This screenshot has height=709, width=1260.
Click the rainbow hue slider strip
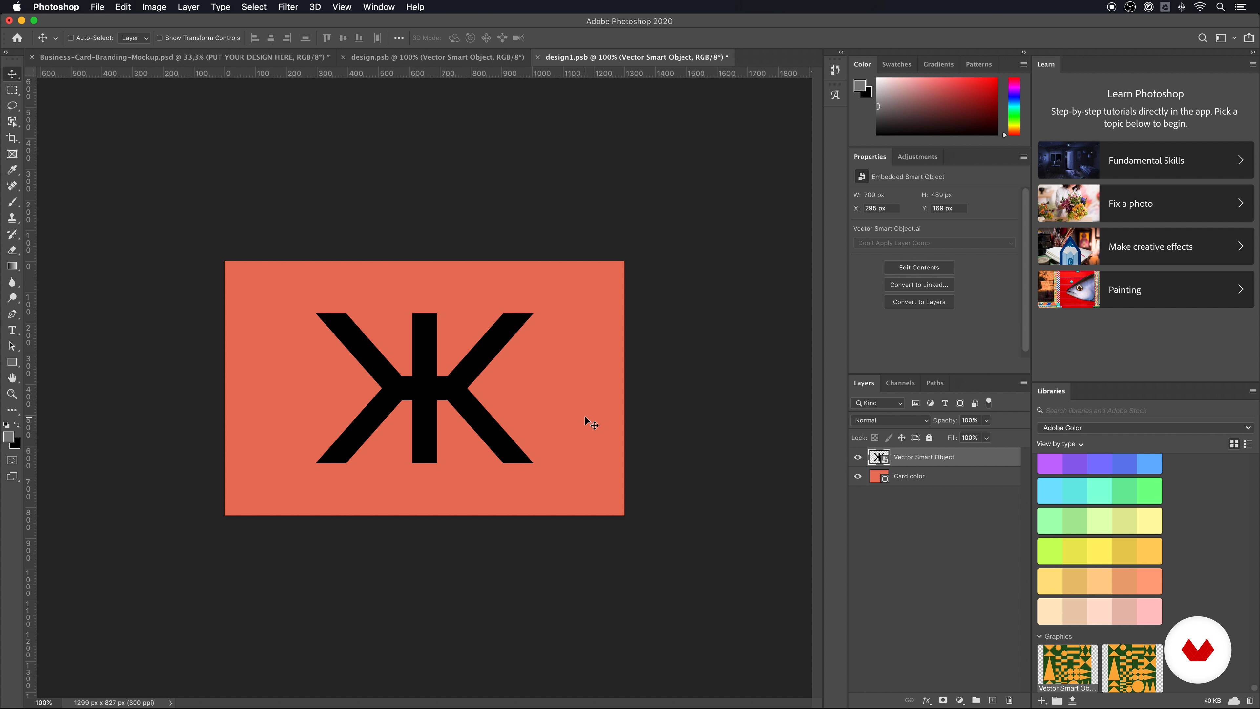(1014, 106)
